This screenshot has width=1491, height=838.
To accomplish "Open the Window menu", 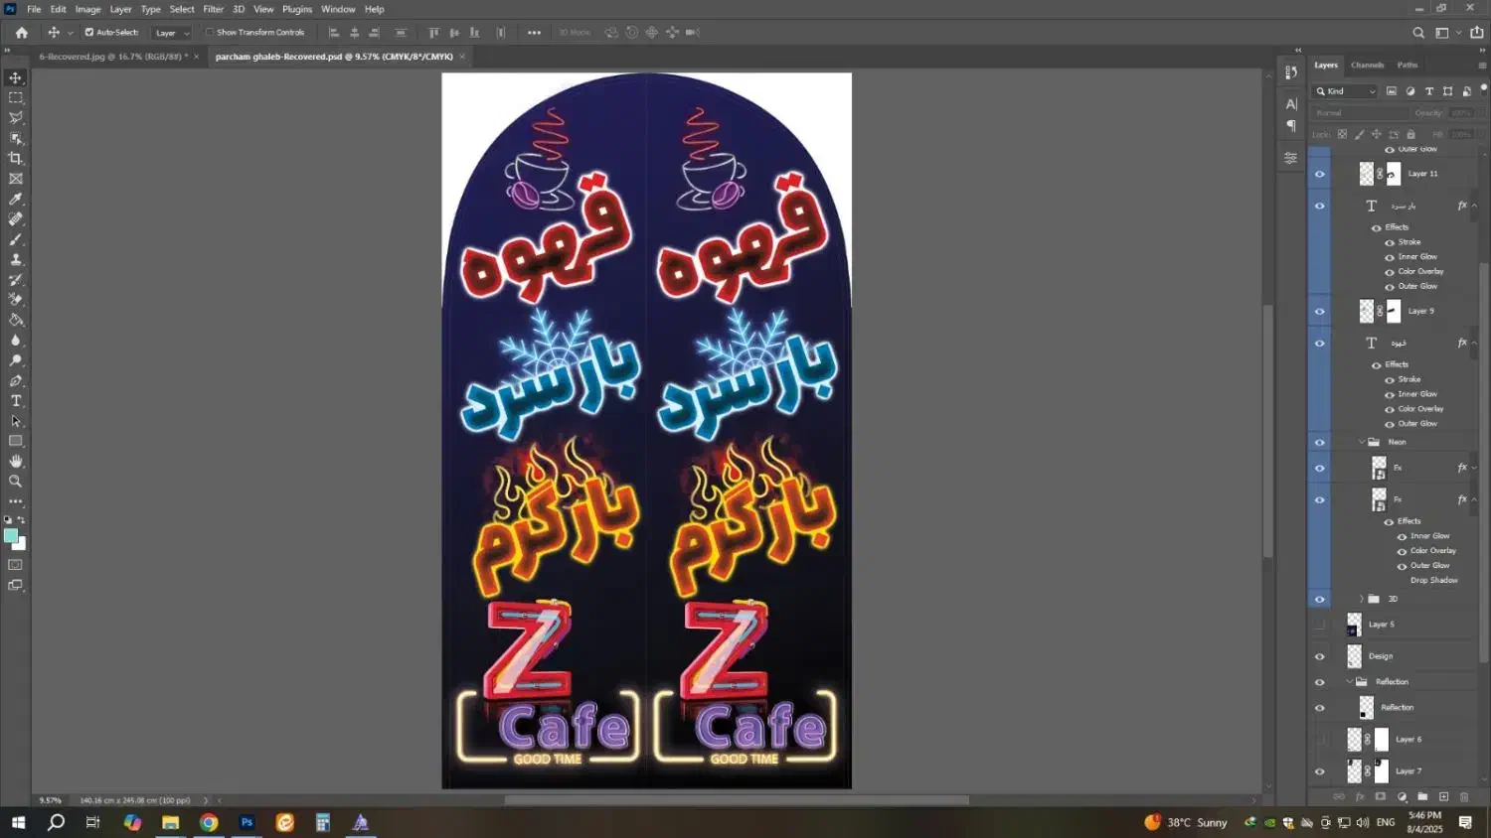I will (338, 9).
